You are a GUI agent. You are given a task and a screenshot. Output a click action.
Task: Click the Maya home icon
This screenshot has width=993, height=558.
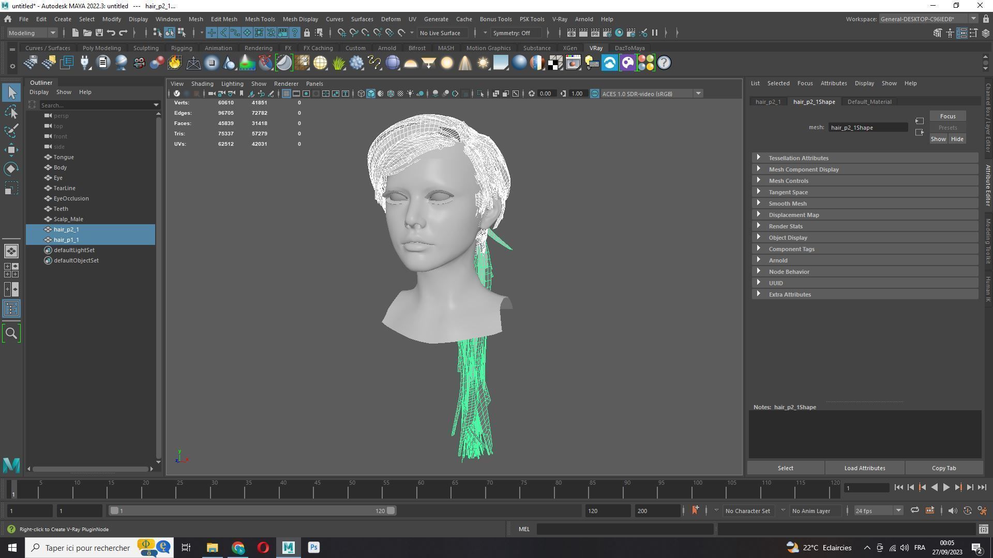tap(8, 19)
